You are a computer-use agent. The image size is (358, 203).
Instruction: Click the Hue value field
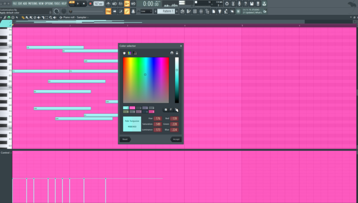158,118
